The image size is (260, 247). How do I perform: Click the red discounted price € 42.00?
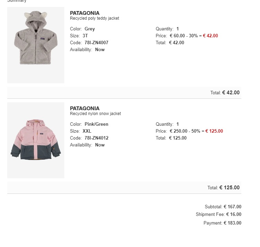coord(210,36)
